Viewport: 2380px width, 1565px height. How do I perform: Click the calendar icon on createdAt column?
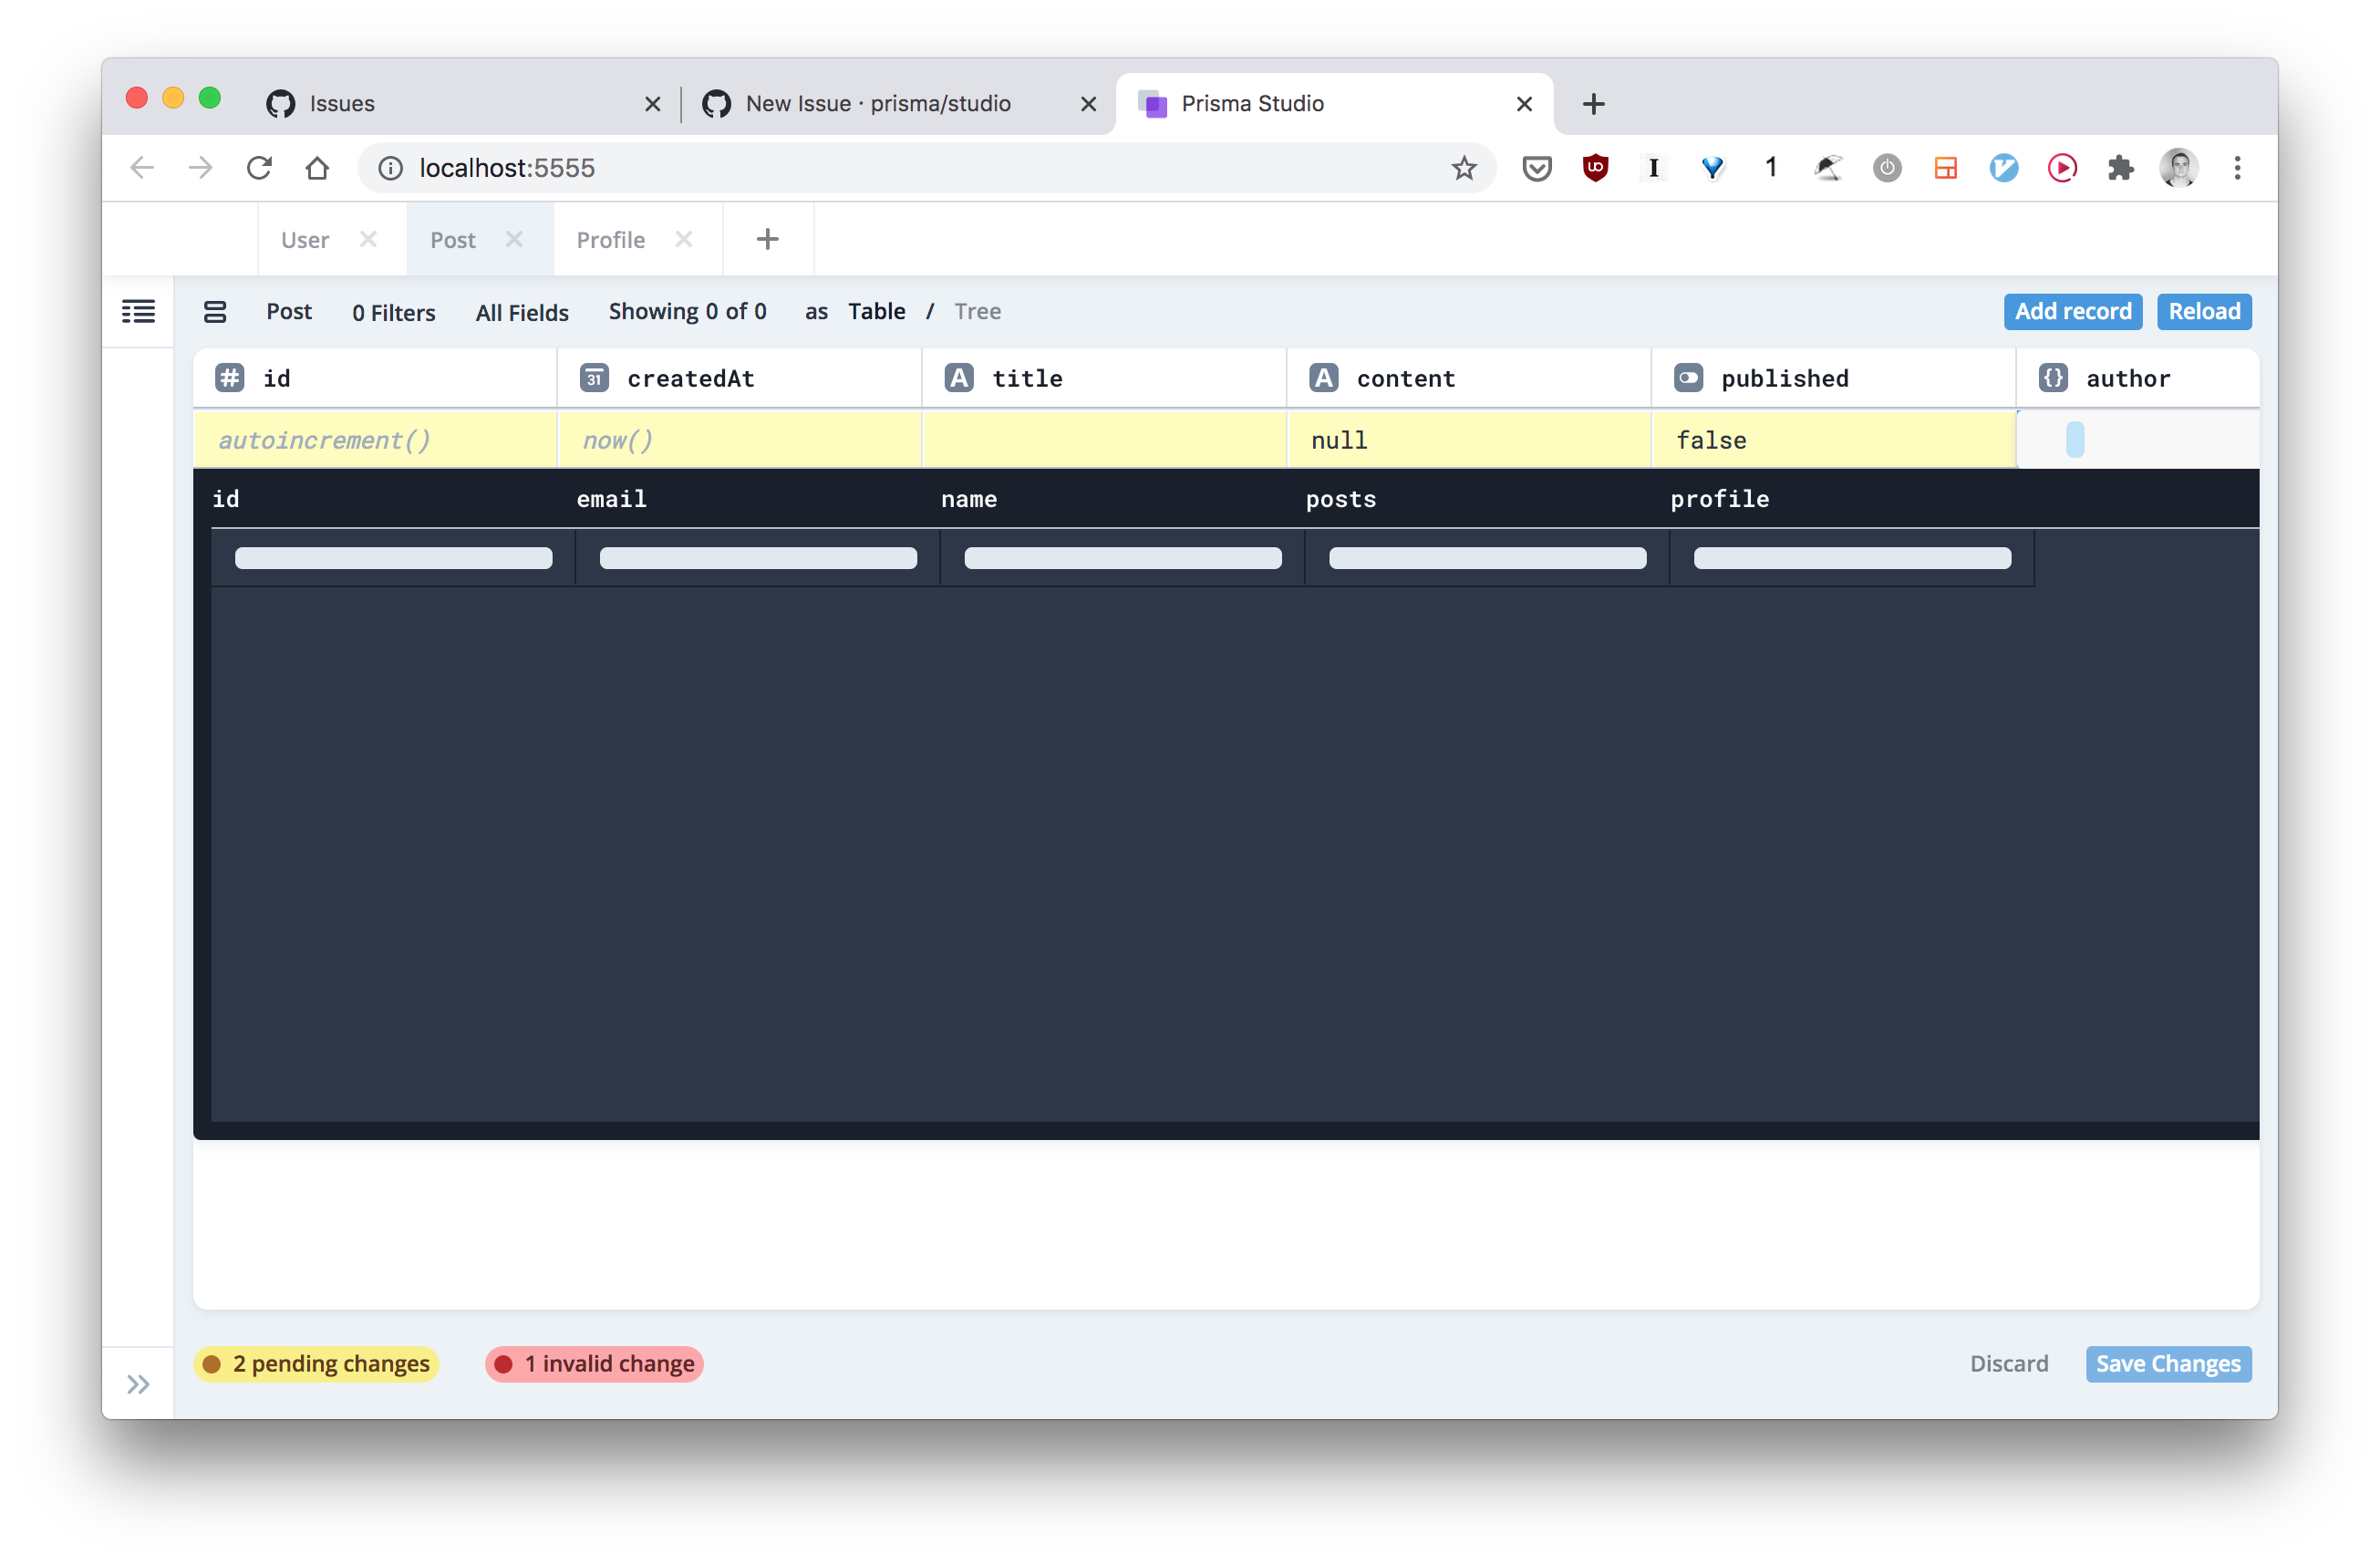tap(594, 377)
